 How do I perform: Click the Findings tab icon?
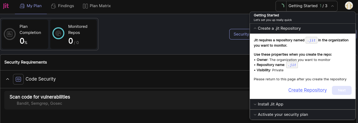coord(53,6)
